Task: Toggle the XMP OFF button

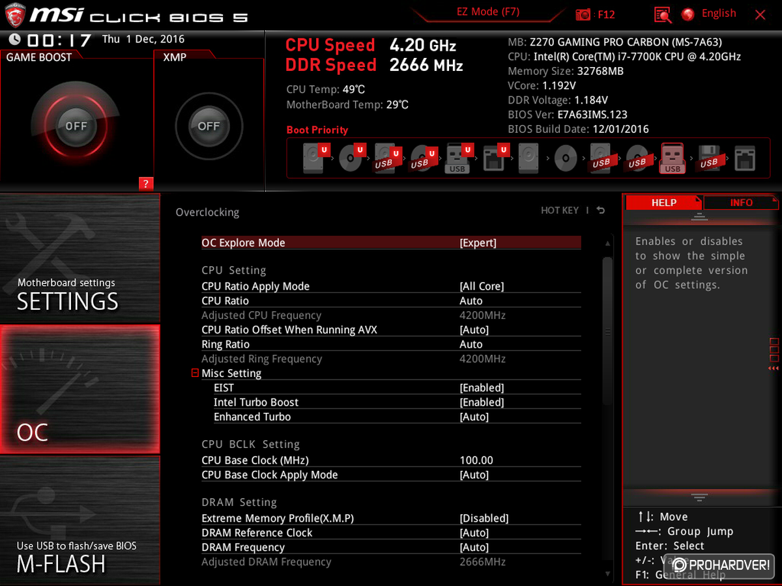Action: 209,126
